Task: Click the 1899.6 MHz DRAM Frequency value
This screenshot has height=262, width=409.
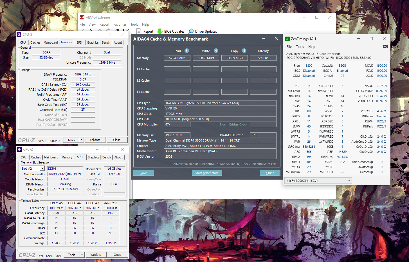Action: pos(83,74)
